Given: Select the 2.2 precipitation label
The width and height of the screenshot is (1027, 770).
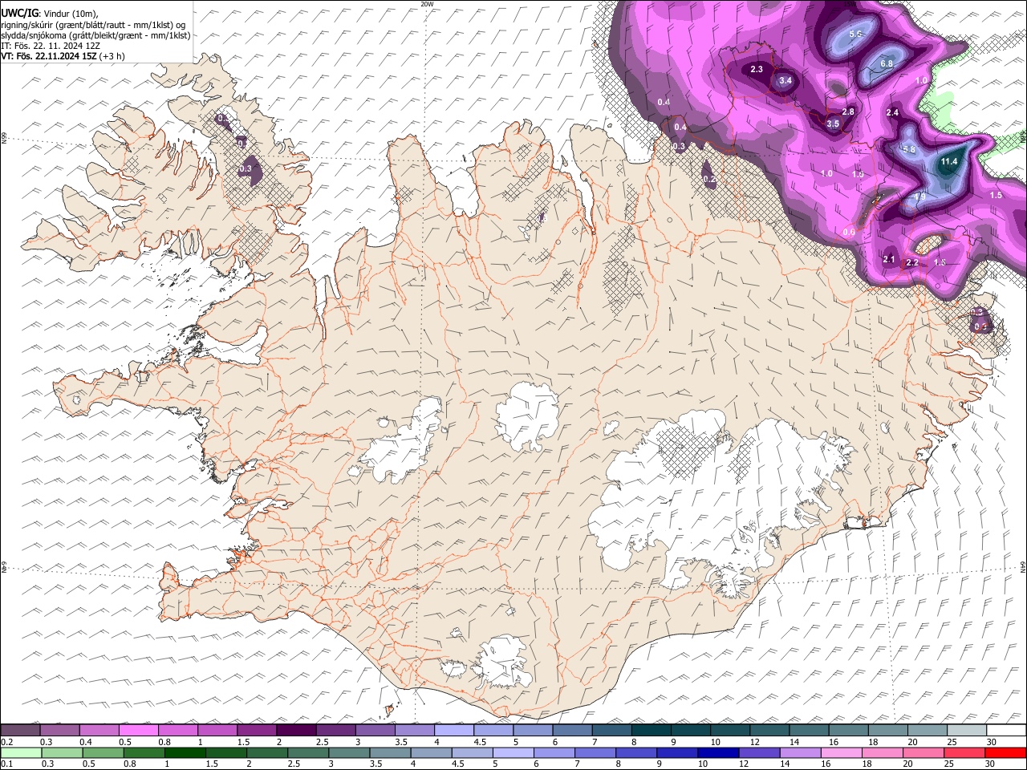Looking at the screenshot, I should [912, 262].
